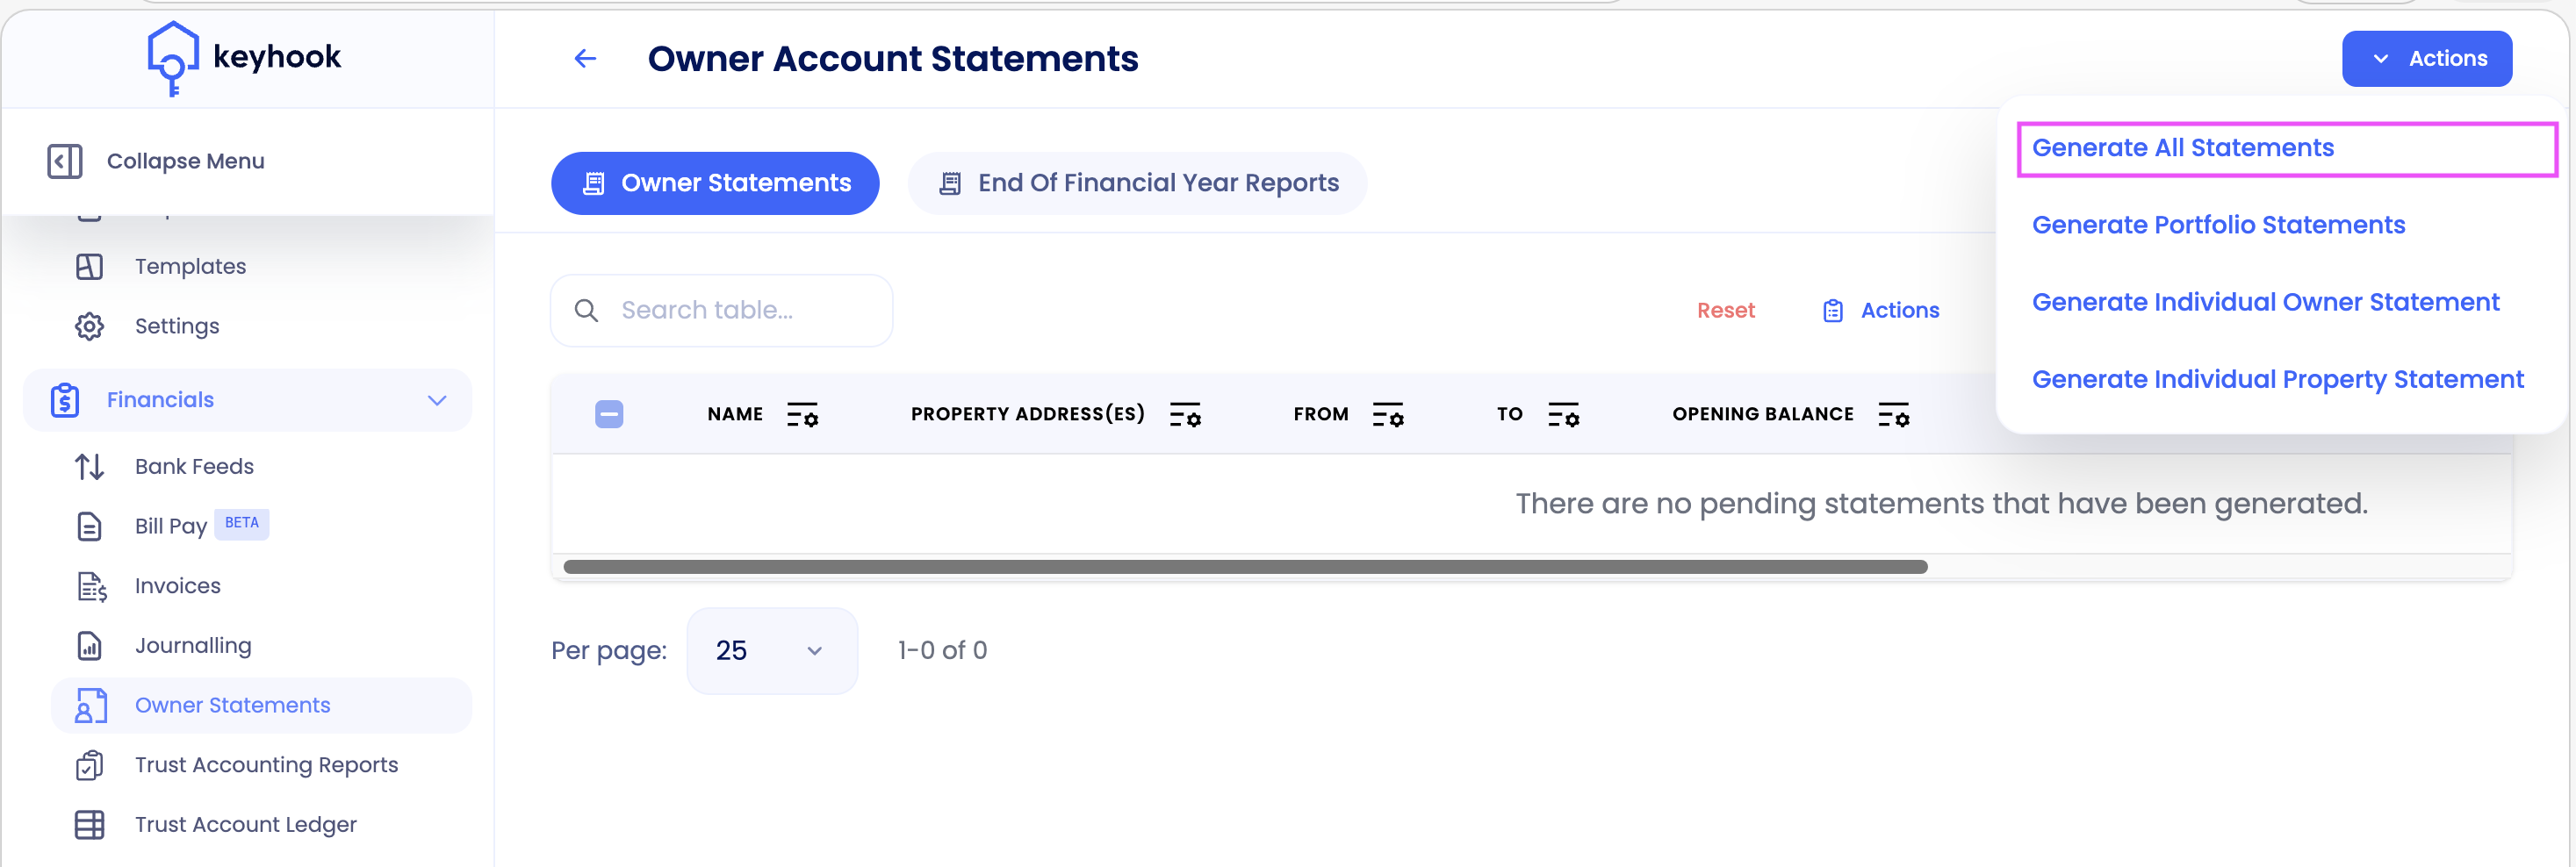
Task: Click the Keyhook logo icon
Action: (172, 58)
